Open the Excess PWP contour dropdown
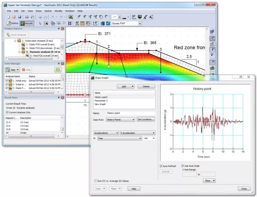 (140, 24)
